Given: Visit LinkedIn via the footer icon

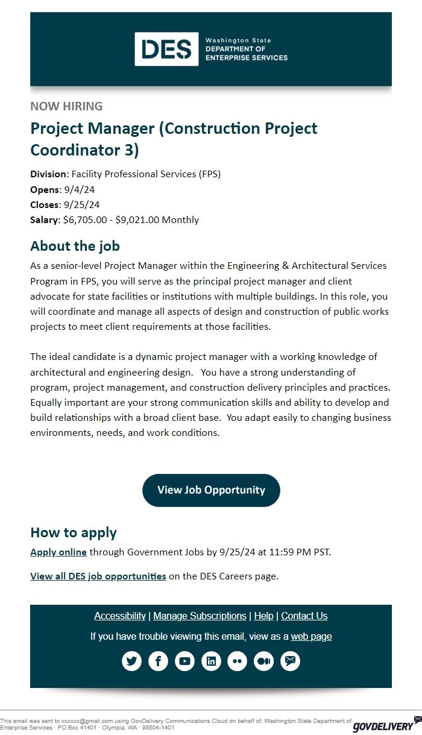Looking at the screenshot, I should point(211,661).
